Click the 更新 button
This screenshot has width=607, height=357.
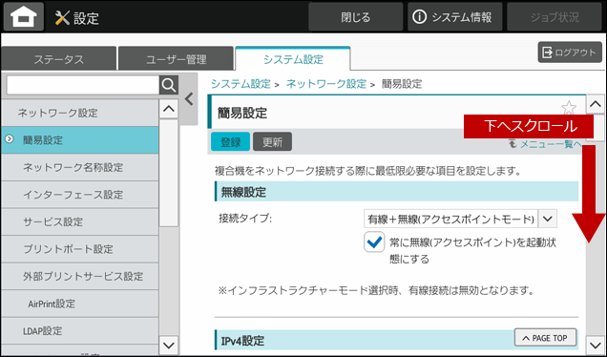(273, 141)
